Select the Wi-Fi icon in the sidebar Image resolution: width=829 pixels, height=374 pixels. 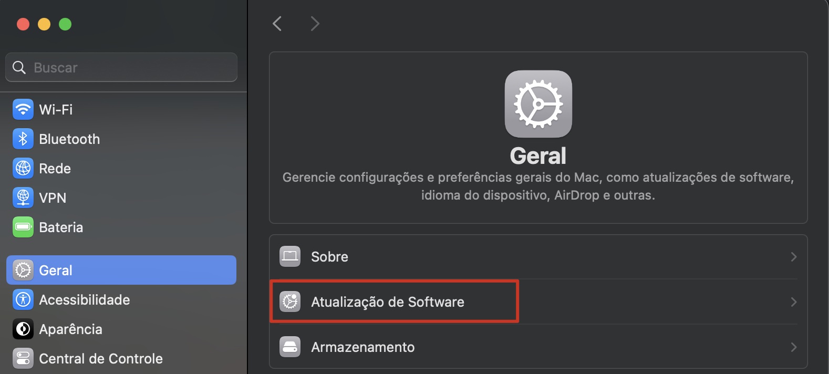click(x=23, y=109)
